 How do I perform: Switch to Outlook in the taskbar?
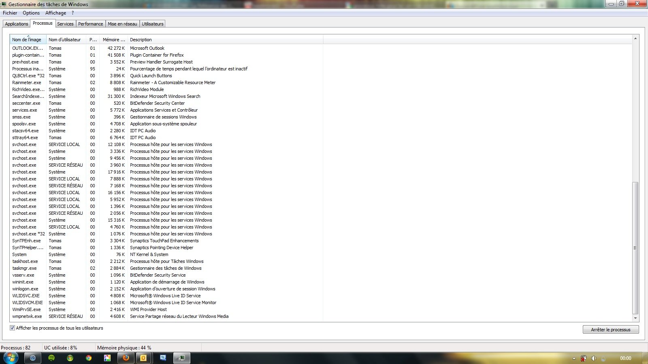click(x=143, y=358)
